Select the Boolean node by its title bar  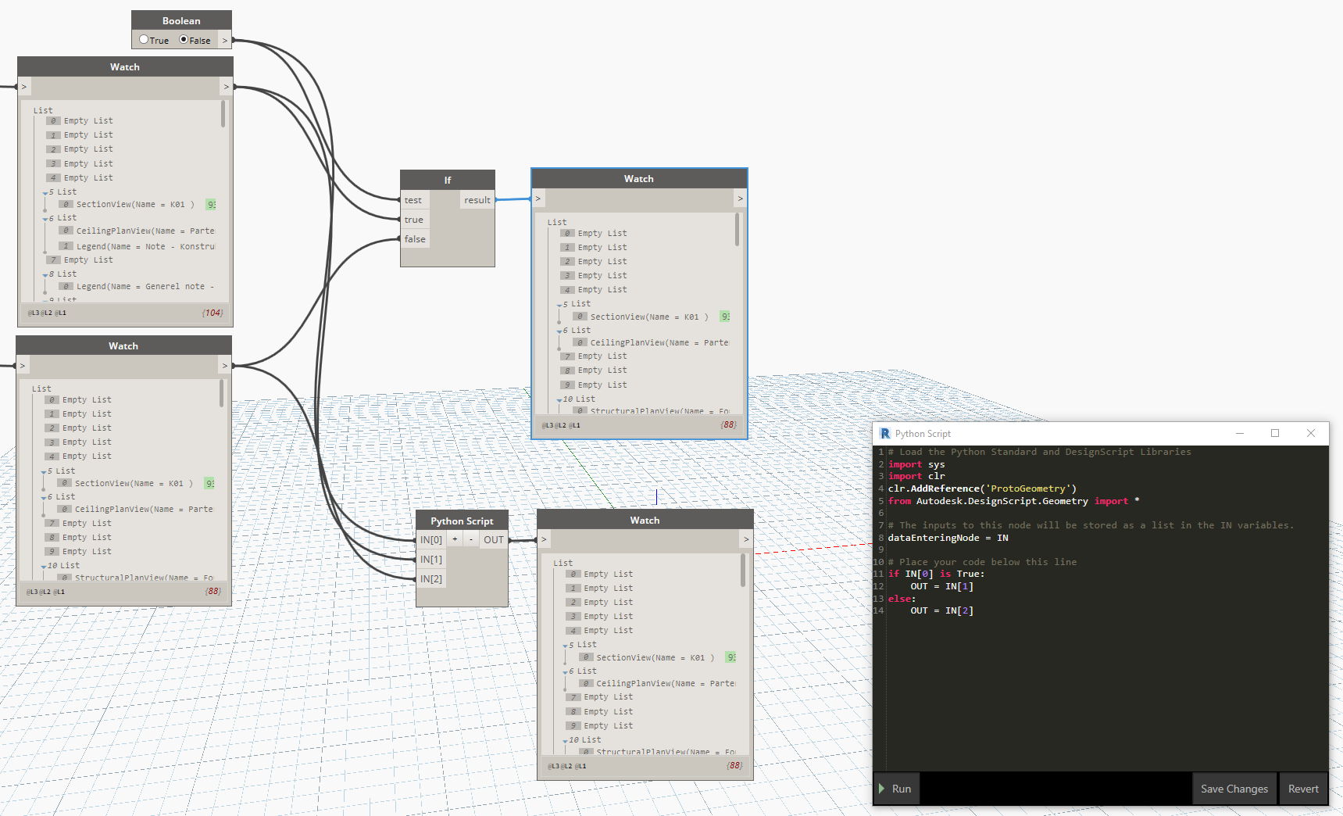(181, 20)
